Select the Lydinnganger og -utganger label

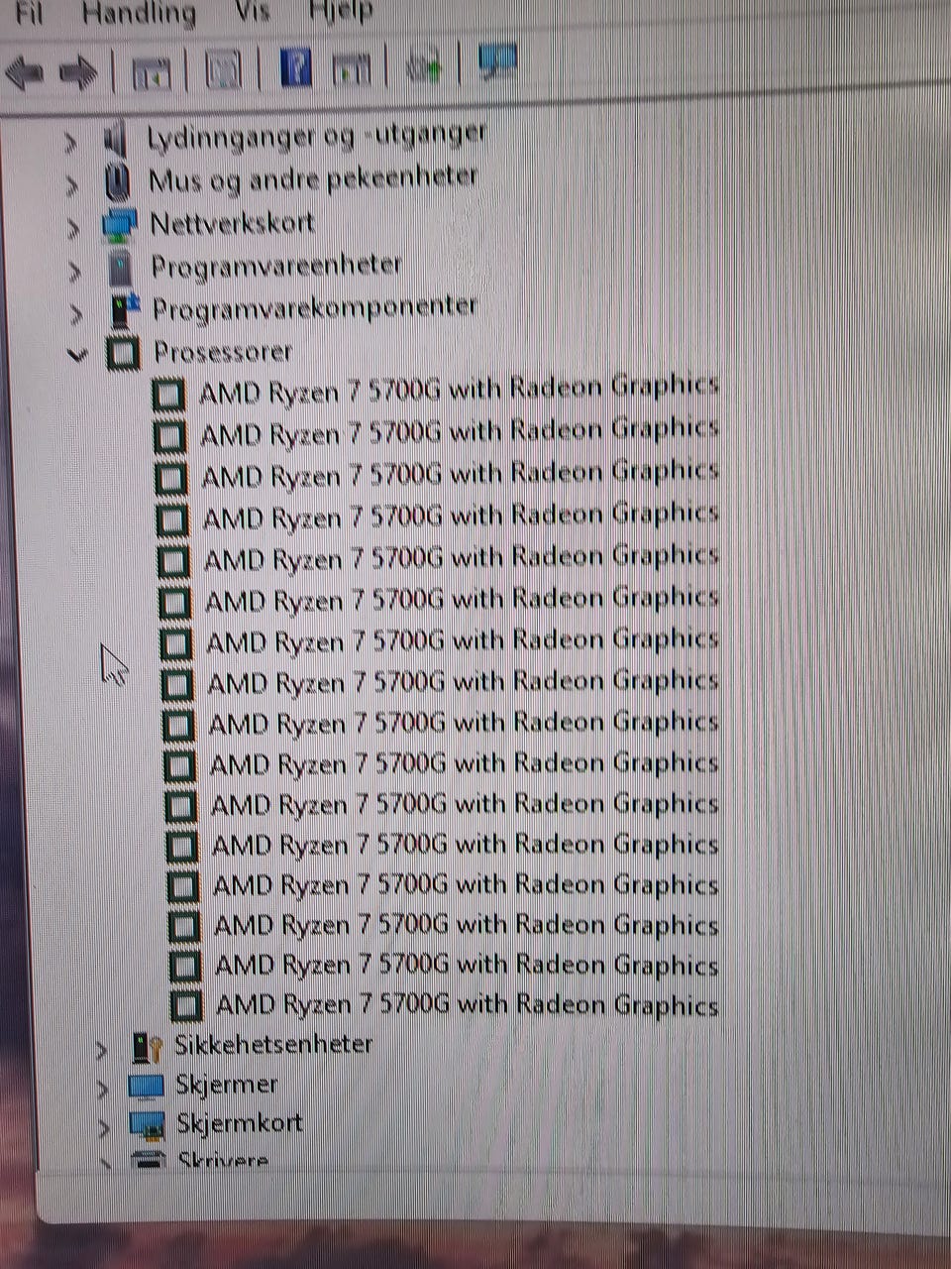pos(317,135)
